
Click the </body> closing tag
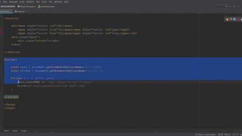(x=10, y=105)
